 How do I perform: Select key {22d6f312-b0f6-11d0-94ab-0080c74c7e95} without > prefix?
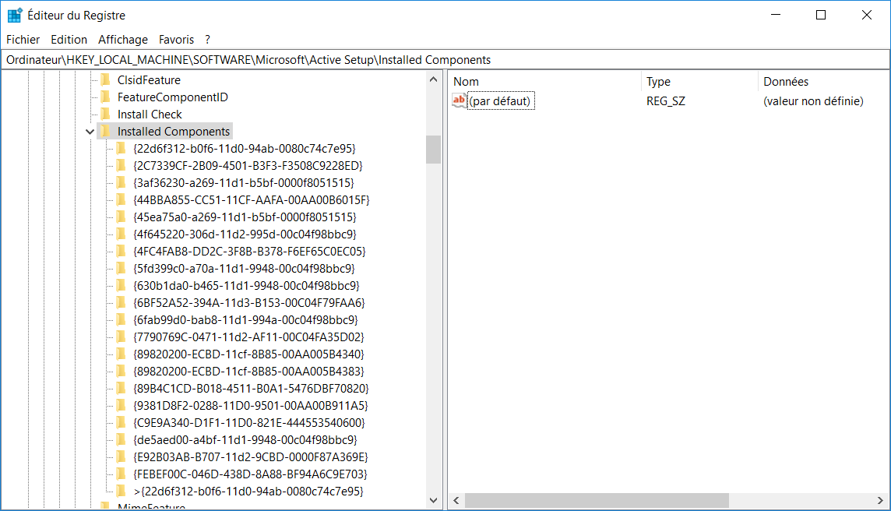click(x=245, y=148)
